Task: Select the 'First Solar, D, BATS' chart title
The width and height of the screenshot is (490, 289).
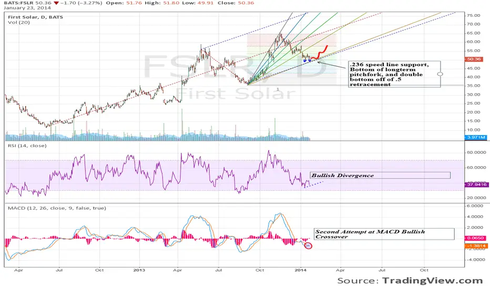Action: [35, 17]
